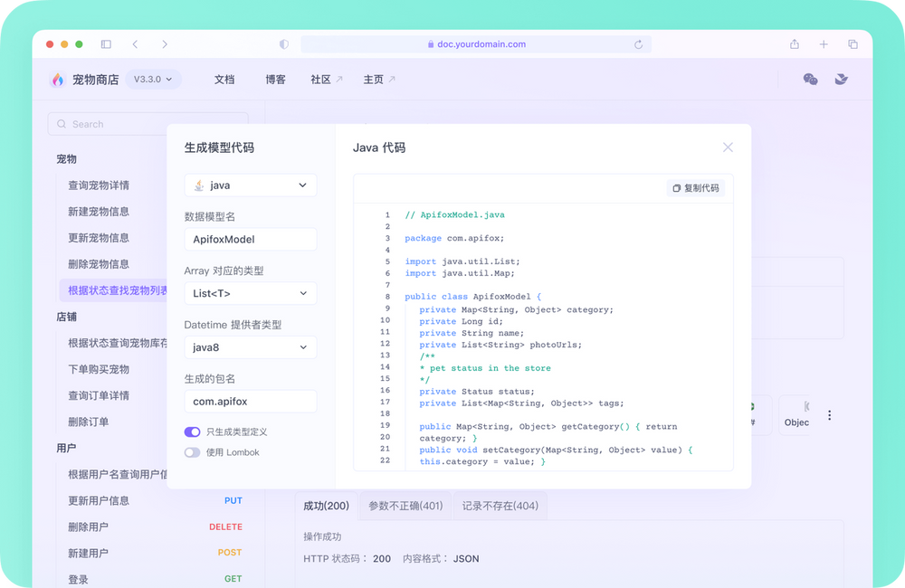Select 根据状态查询宠物库存 in the sidebar

click(118, 343)
